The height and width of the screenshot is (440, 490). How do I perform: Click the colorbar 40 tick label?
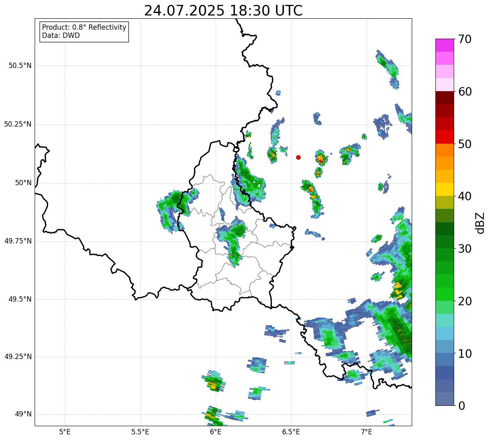[x=465, y=196]
